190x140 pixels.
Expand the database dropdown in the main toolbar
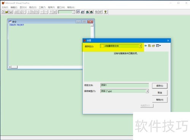(74, 12)
